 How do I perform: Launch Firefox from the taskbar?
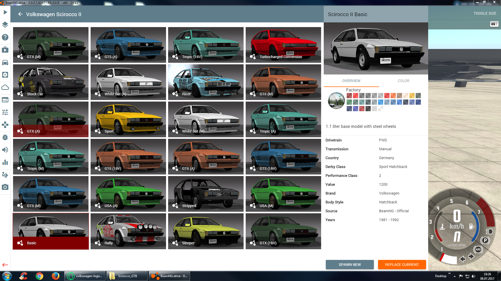(x=55, y=276)
